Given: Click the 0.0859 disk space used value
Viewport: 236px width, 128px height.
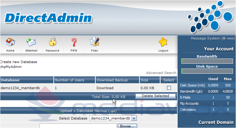Looking at the screenshot, I should tap(213, 85).
